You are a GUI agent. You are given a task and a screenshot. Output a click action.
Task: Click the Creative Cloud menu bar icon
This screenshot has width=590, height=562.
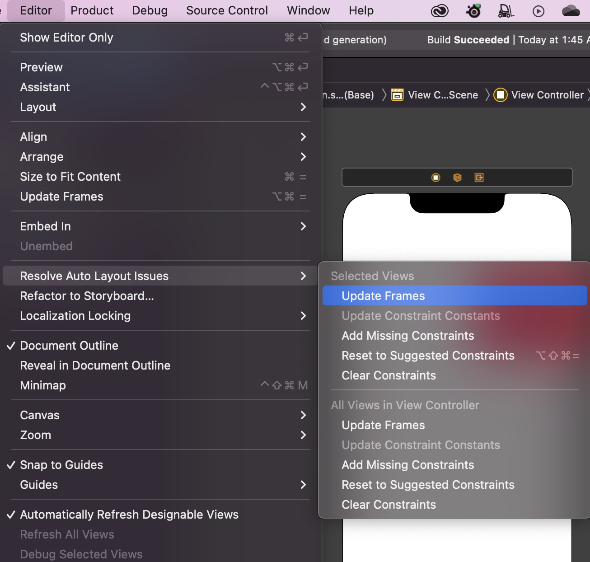click(440, 11)
